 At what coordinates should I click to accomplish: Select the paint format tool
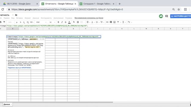coord(4,22)
